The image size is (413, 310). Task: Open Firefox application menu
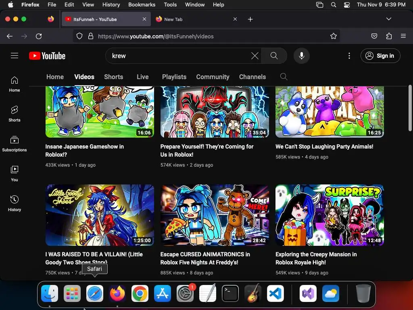click(x=403, y=36)
